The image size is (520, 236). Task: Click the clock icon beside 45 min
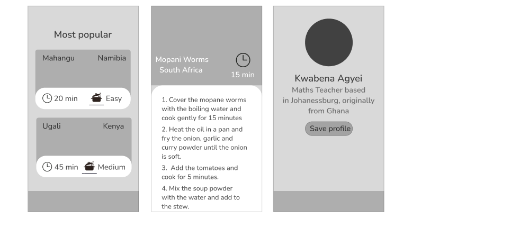(47, 167)
